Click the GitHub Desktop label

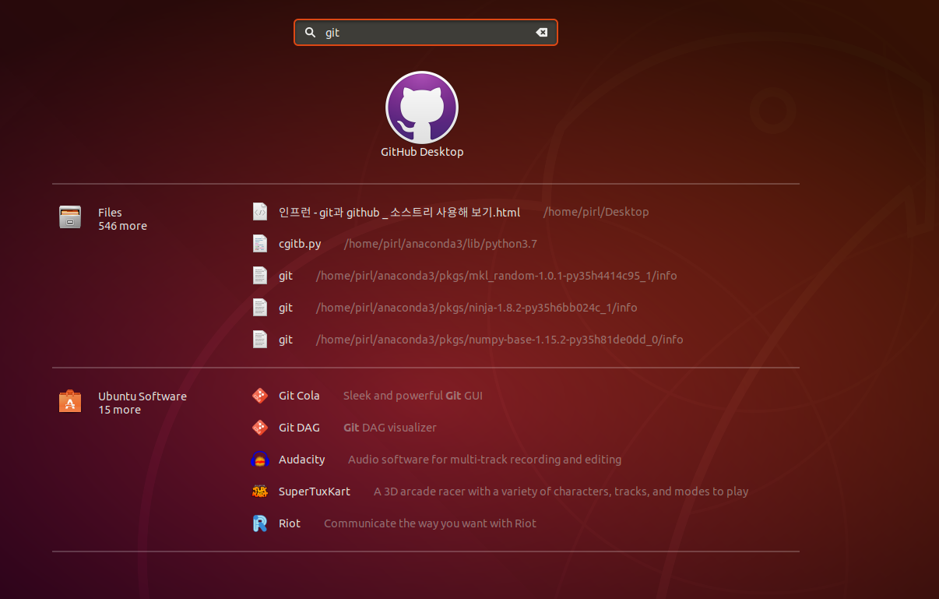(x=422, y=152)
